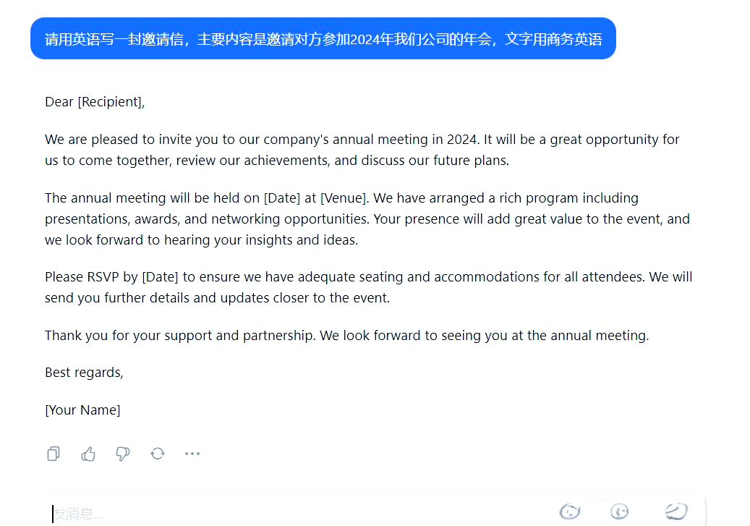Viewport: 750px width, 526px height.
Task: Copy the reply using the copy icon
Action: (x=54, y=453)
